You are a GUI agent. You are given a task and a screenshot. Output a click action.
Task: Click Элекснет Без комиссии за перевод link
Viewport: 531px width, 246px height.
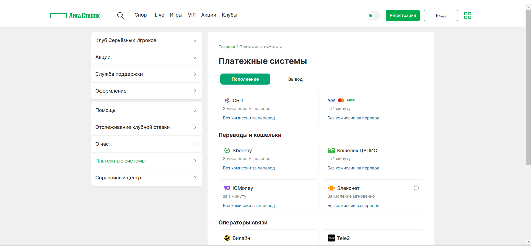[x=353, y=206]
